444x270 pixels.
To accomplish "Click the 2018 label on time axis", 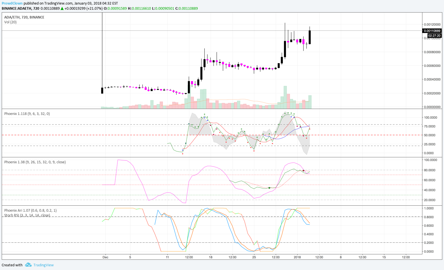I will pos(297,257).
